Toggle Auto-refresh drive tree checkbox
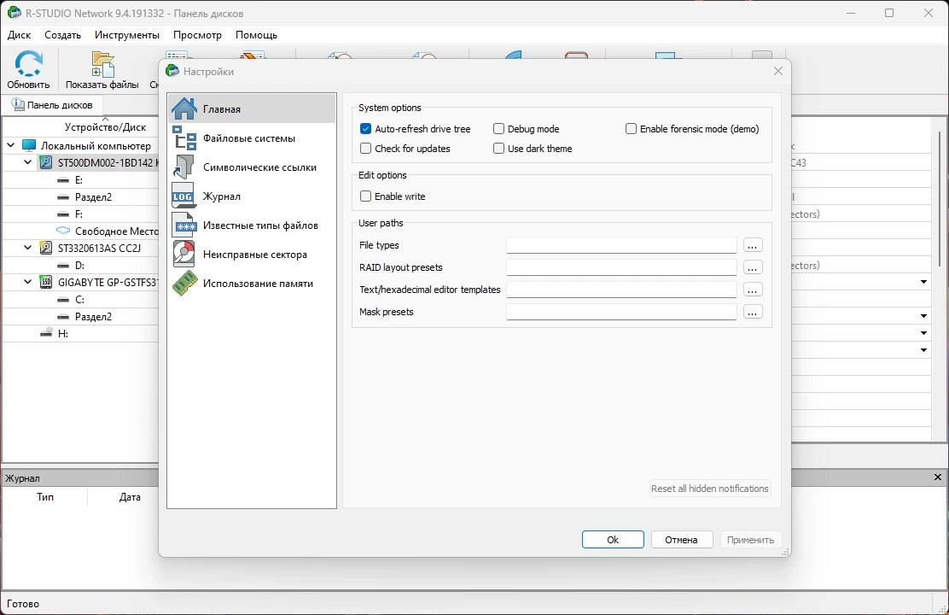 coord(365,128)
